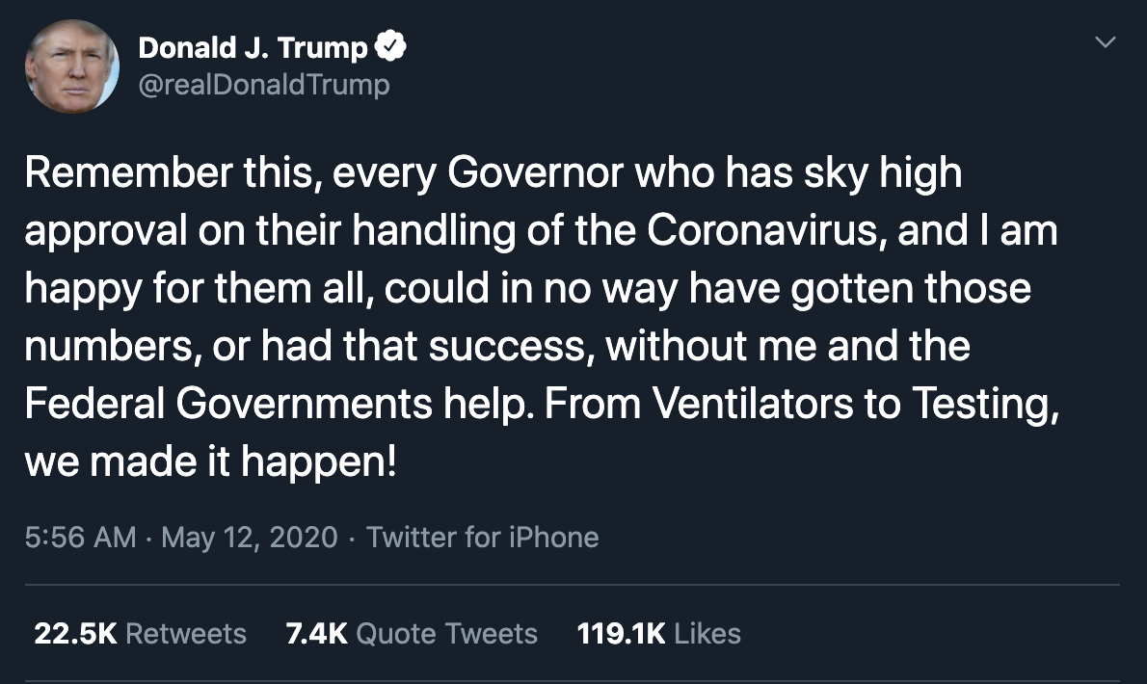1147x684 pixels.
Task: Click the Donald J. Trump display name
Action: coord(253,48)
